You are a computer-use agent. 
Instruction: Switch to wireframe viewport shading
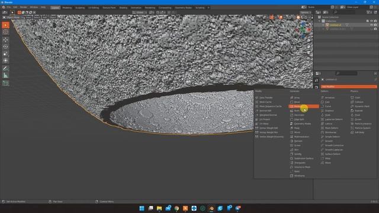point(294,17)
